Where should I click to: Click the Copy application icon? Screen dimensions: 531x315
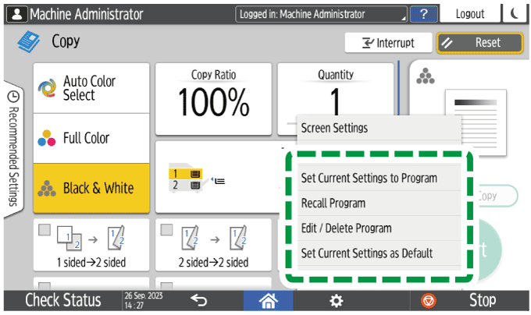(29, 42)
